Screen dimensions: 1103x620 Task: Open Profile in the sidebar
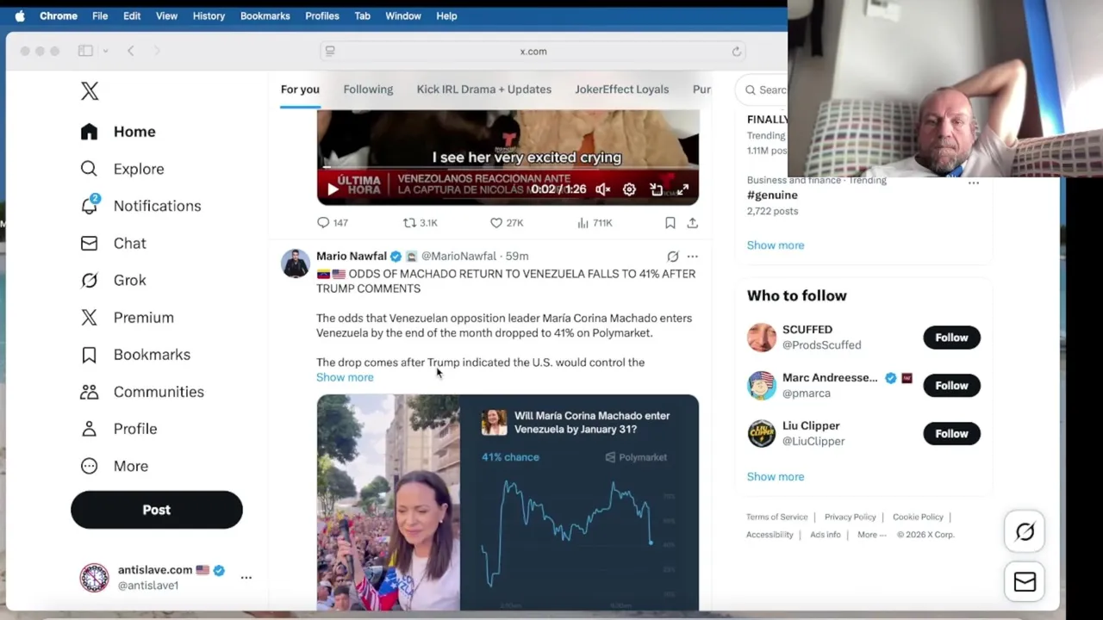point(118,429)
